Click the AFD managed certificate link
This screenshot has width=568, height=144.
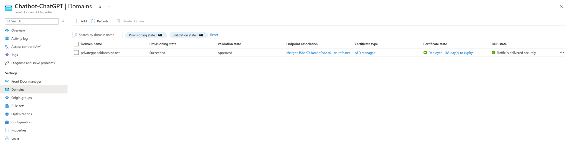[x=365, y=53]
